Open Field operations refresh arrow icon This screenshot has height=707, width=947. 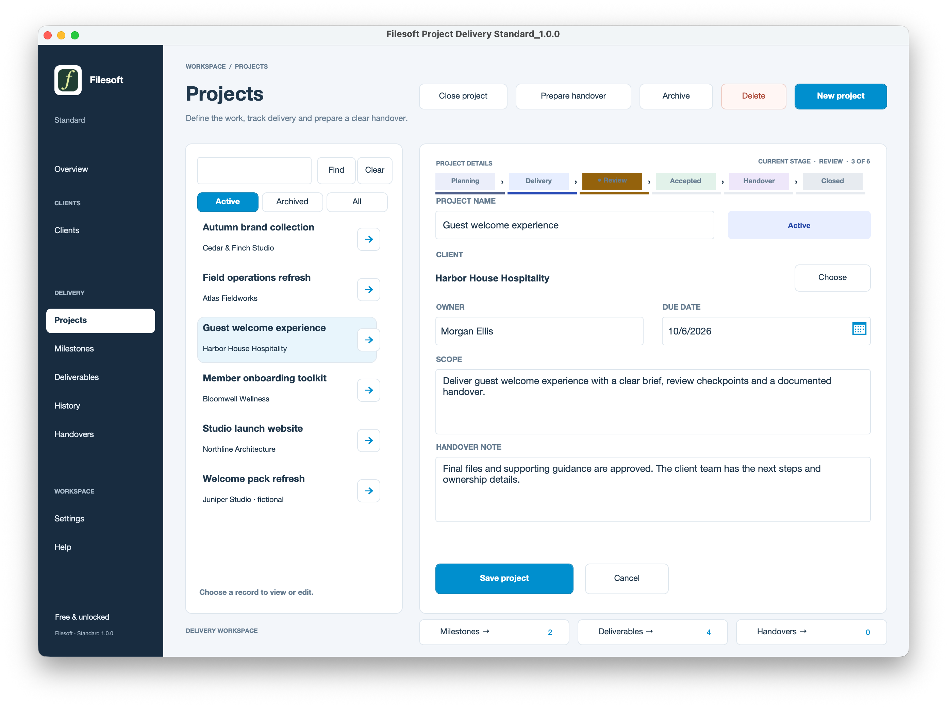(369, 290)
